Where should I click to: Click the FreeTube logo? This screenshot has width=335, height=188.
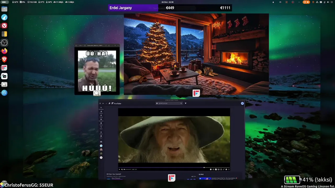[116, 103]
